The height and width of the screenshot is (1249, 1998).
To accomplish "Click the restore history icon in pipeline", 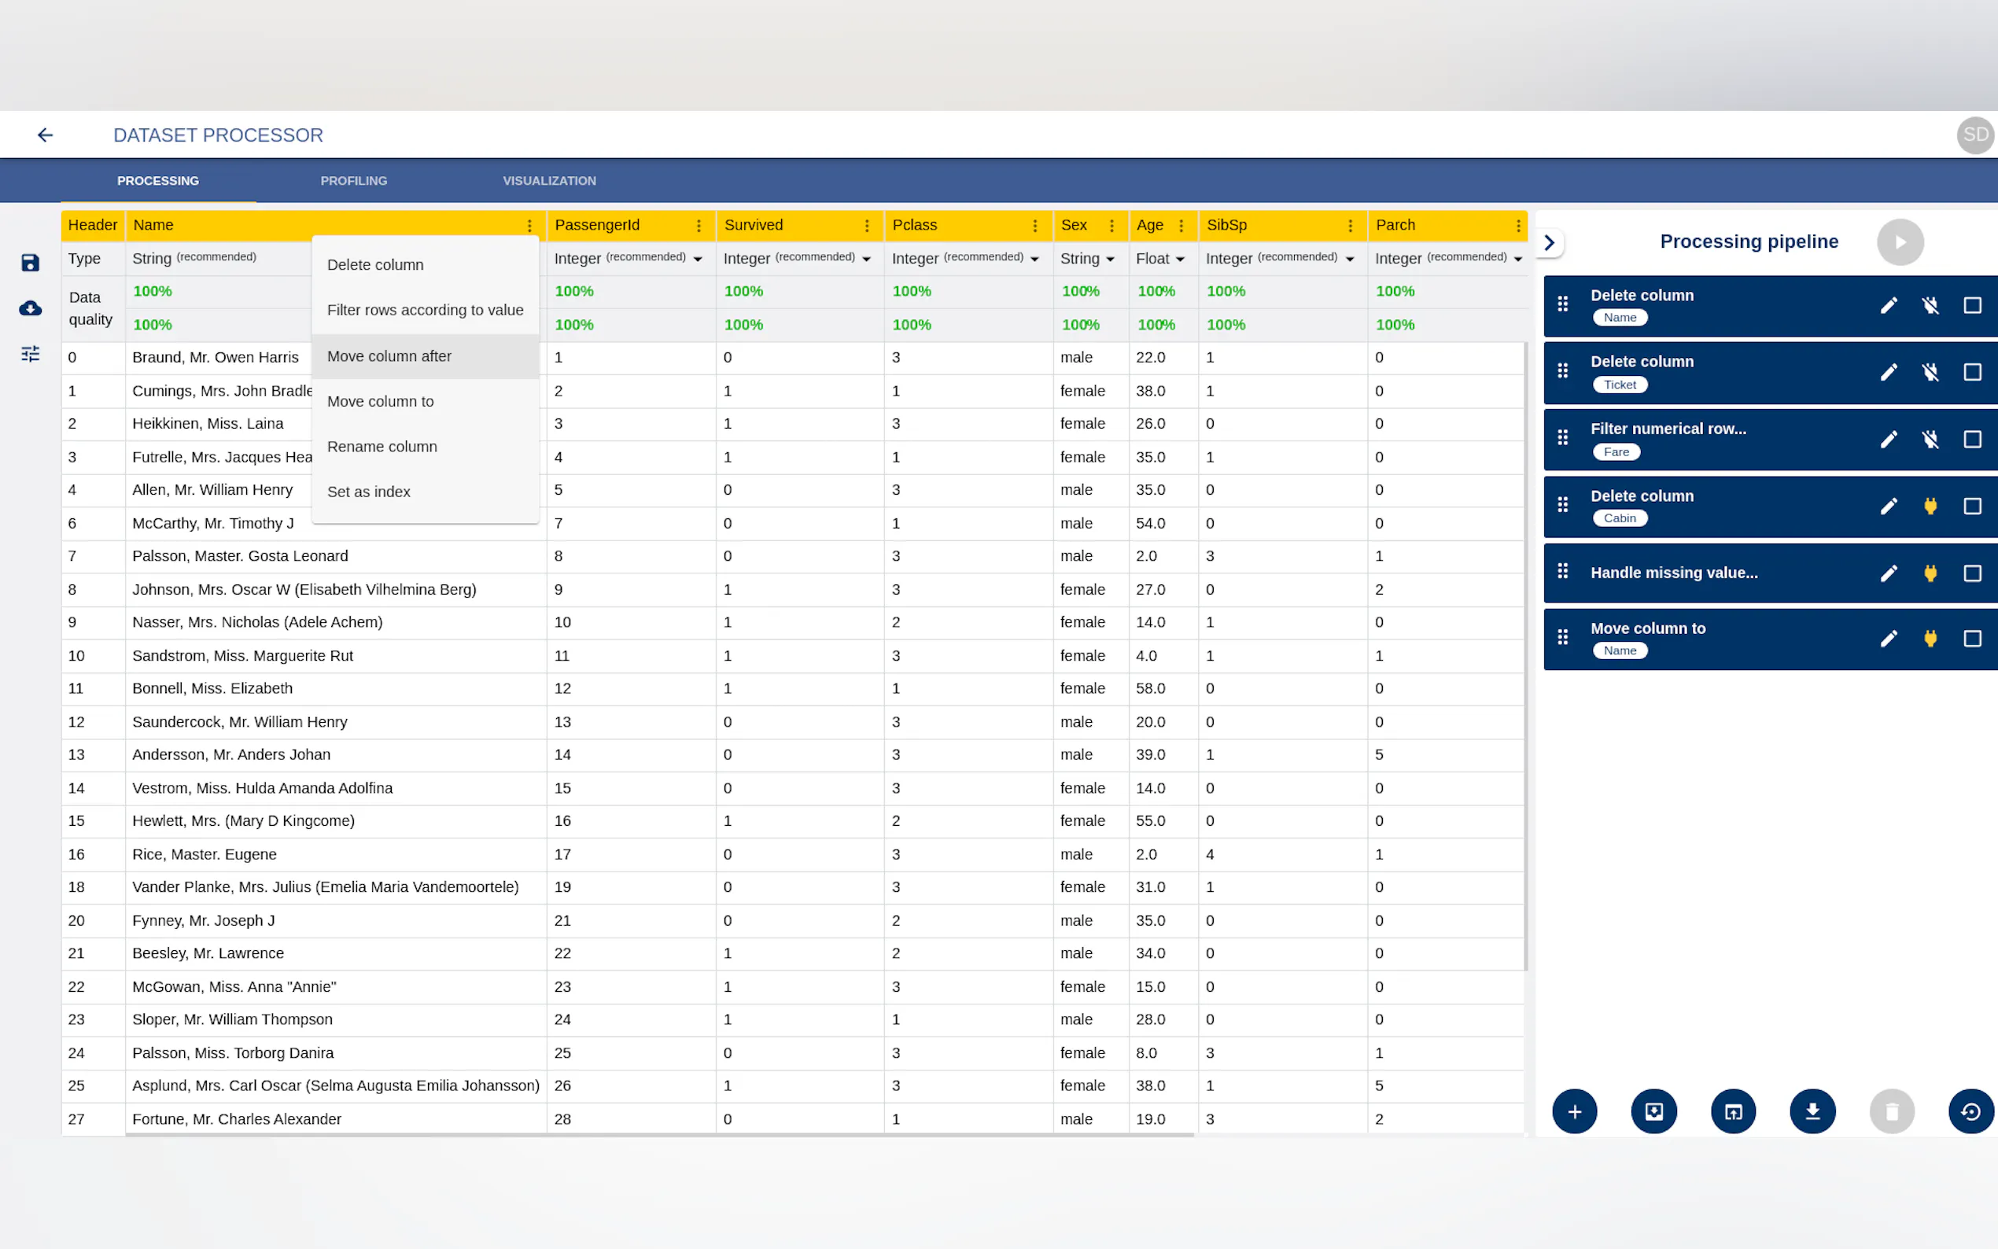I will tap(1970, 1111).
